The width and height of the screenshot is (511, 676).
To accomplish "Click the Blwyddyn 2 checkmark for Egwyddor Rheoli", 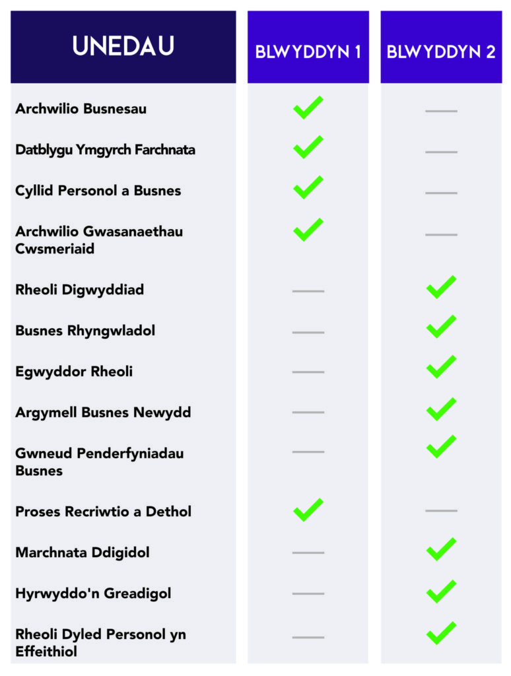I will (441, 368).
